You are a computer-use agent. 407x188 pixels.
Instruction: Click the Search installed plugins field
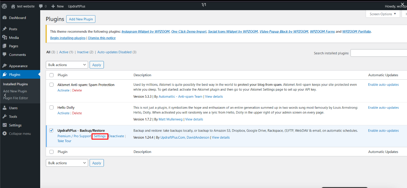click(378, 53)
